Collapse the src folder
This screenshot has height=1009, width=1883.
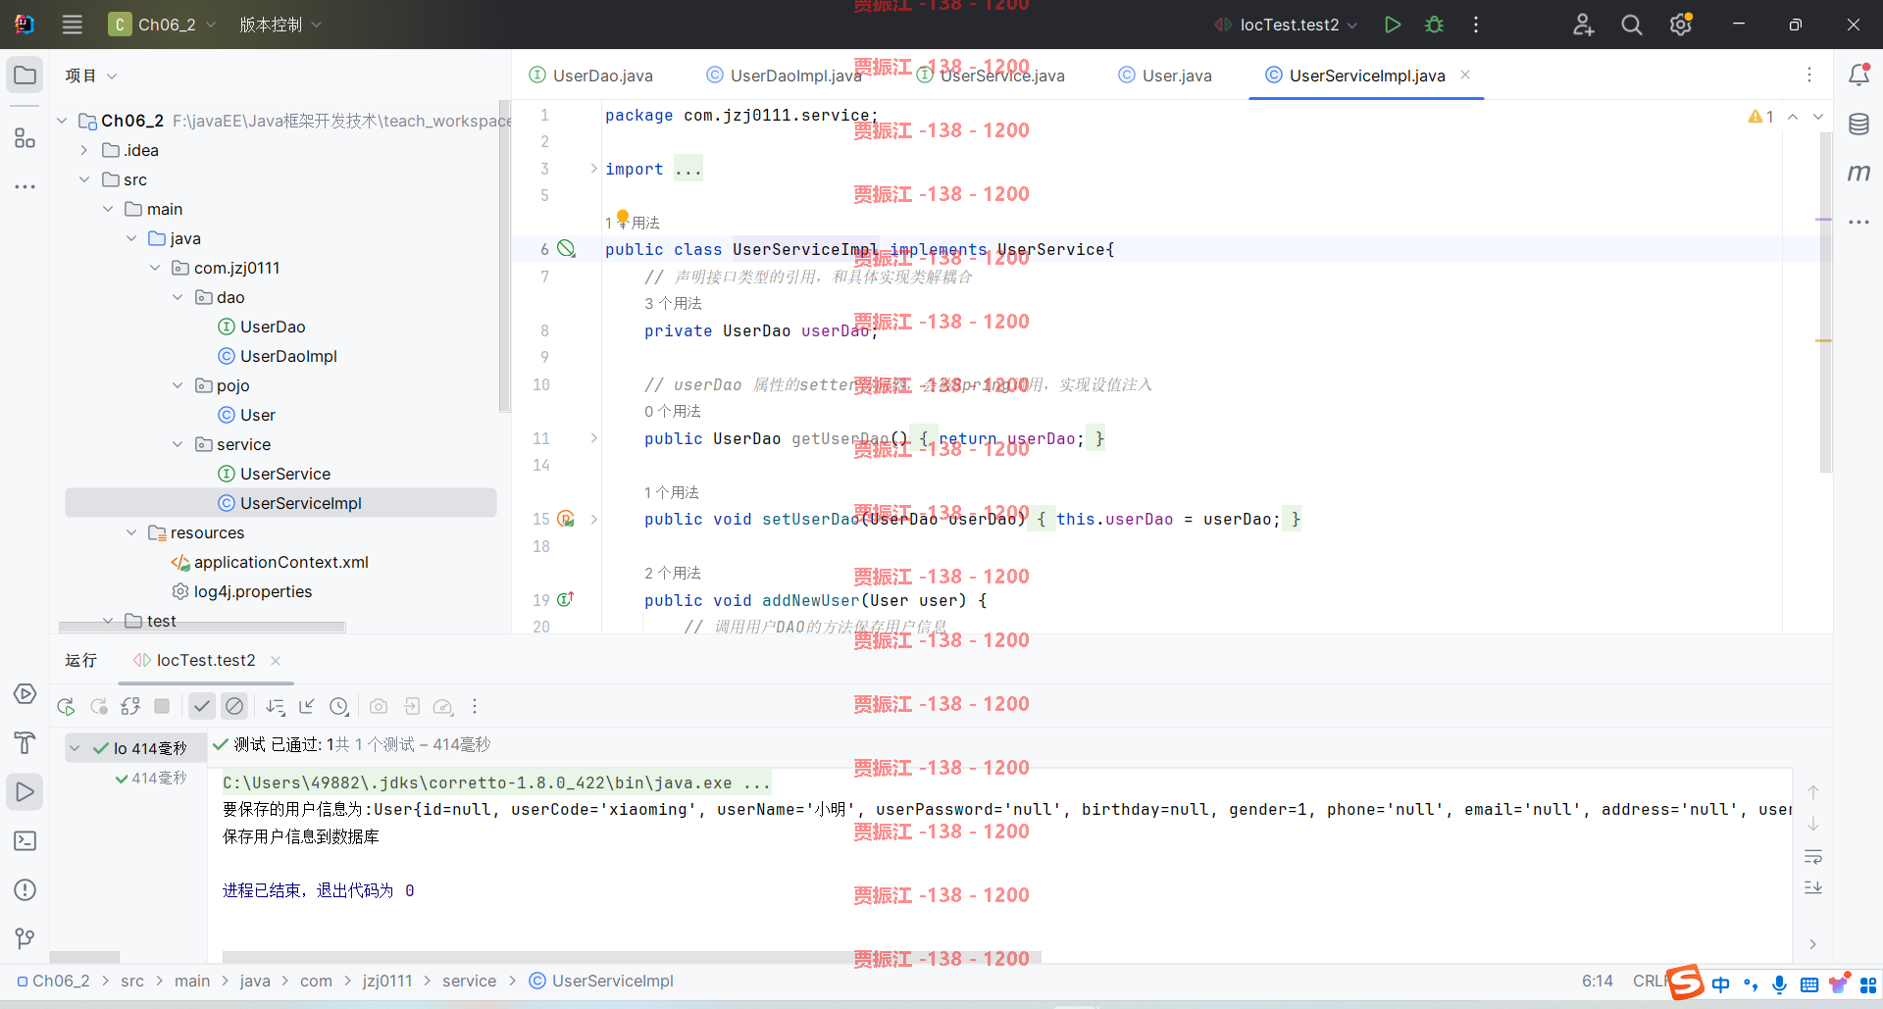84,179
